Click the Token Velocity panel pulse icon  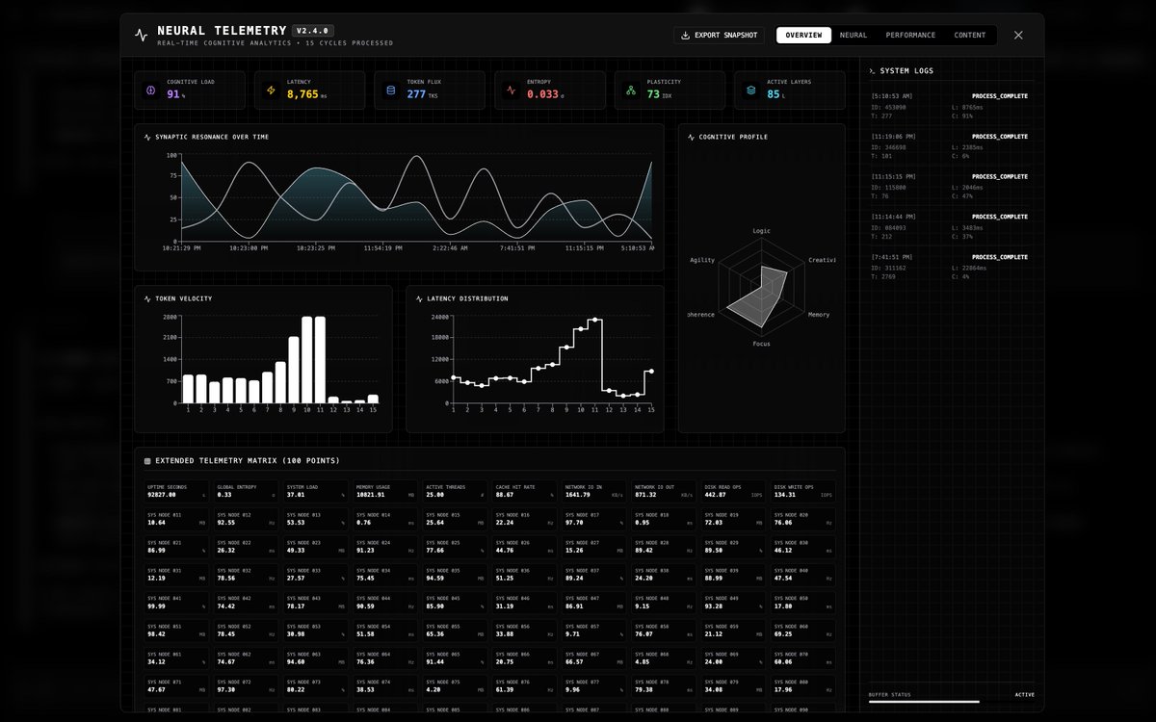pos(147,298)
